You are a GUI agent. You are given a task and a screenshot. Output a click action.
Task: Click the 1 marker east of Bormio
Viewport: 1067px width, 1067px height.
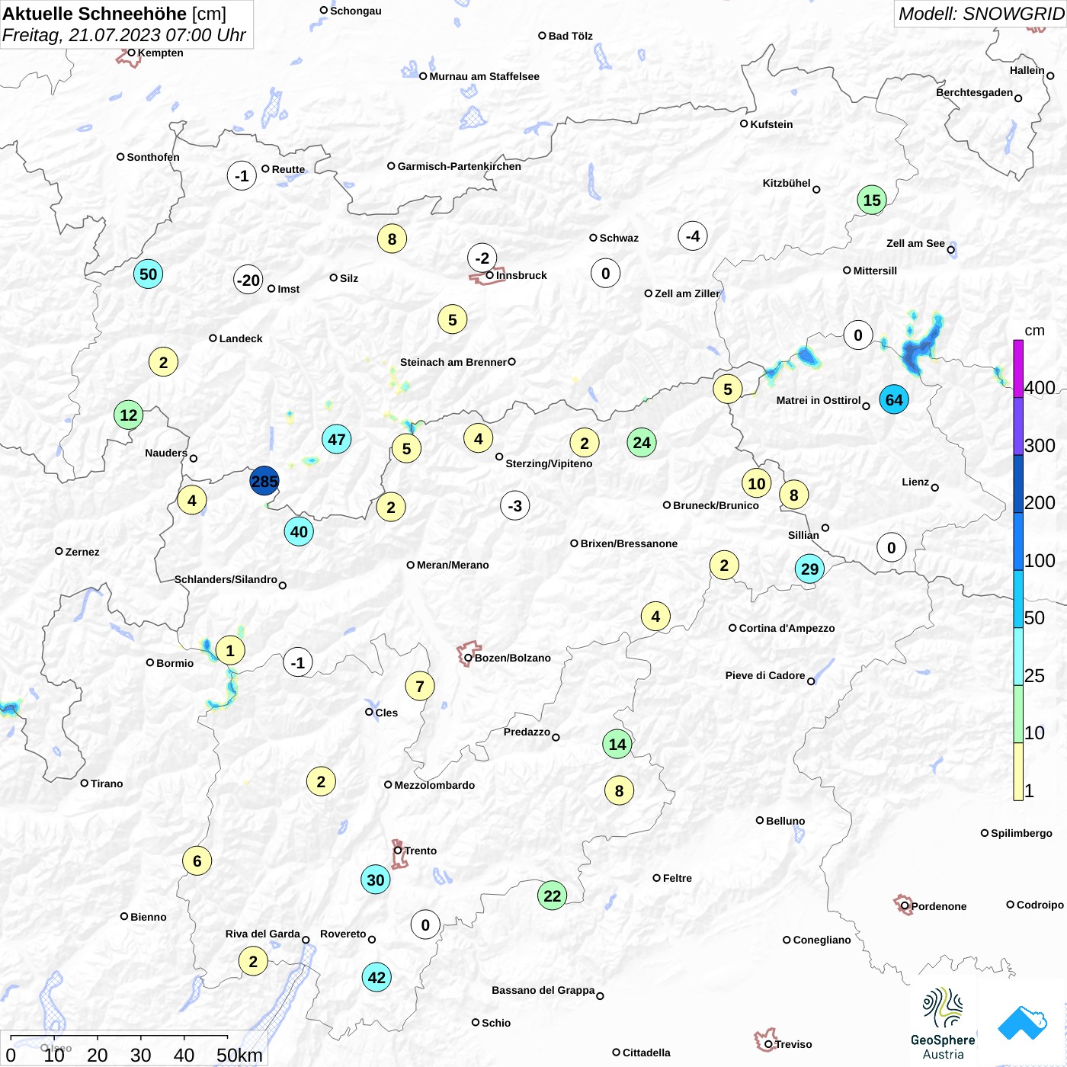click(230, 650)
